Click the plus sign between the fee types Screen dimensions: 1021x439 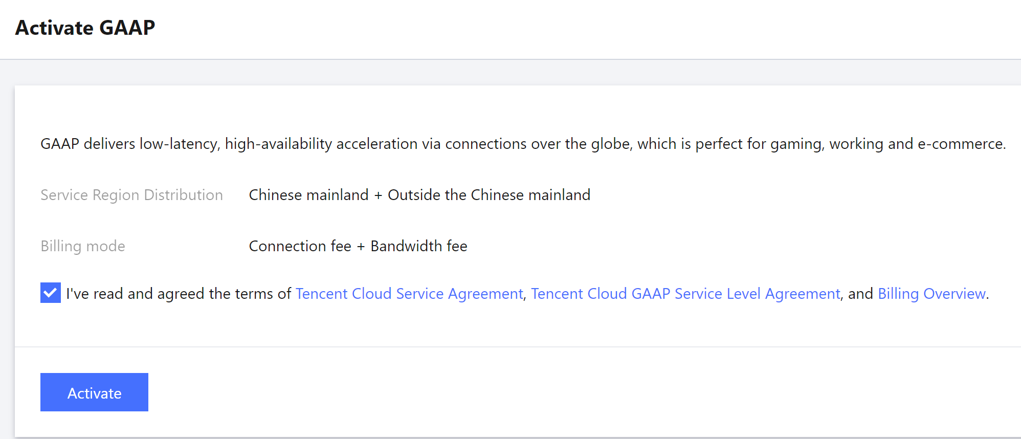click(x=361, y=247)
